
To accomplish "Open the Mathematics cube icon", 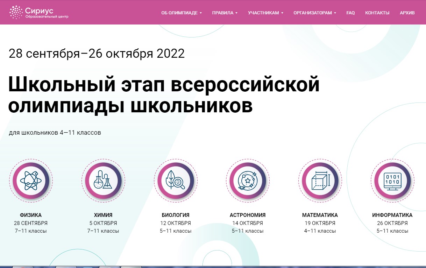I will click(320, 181).
